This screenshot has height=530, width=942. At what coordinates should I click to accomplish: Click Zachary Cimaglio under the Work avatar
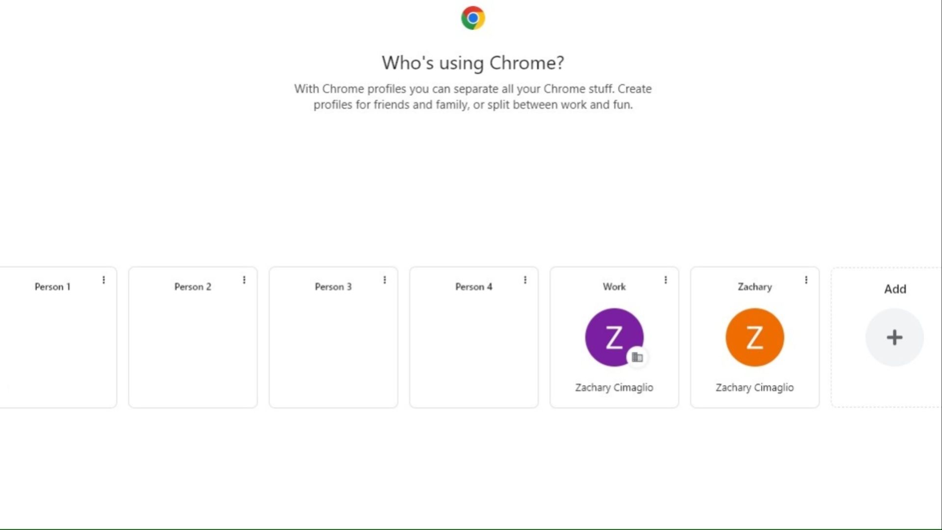point(614,387)
